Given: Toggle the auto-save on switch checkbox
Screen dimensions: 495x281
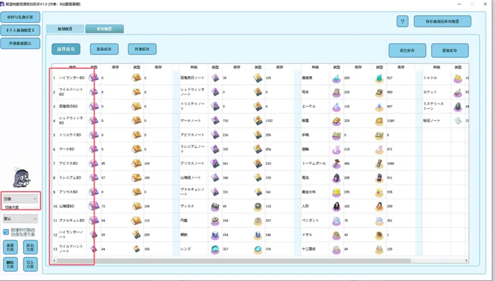Looking at the screenshot, I should coord(6,232).
